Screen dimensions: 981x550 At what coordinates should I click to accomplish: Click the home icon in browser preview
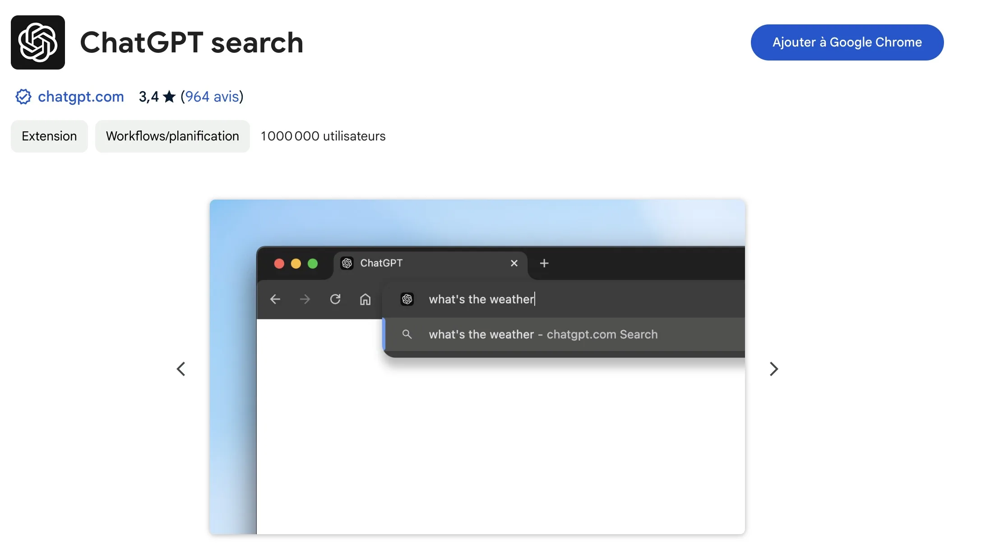365,299
